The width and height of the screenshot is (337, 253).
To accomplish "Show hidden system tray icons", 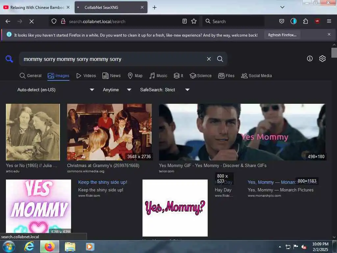I will coord(280,247).
